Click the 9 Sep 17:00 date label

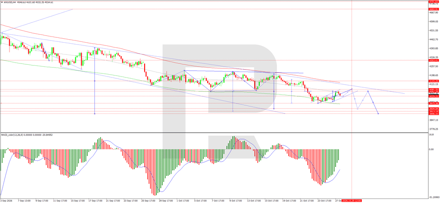[x=42, y=201]
